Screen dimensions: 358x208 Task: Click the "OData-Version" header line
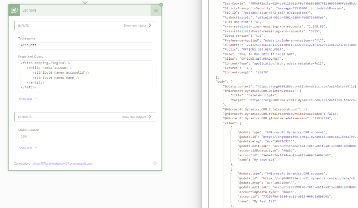coord(244,36)
